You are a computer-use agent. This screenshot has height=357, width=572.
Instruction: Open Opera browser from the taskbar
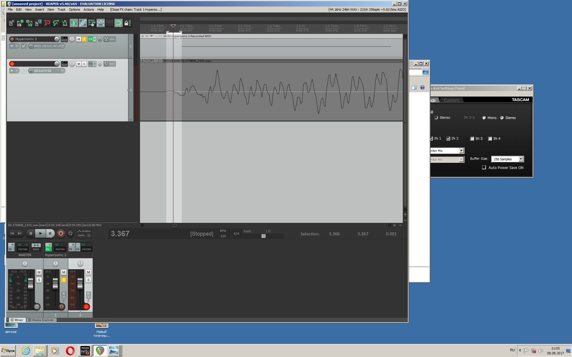tap(70, 351)
